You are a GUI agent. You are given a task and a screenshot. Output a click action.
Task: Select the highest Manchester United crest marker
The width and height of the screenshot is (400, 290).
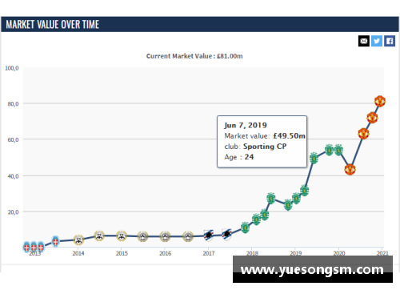pos(380,101)
